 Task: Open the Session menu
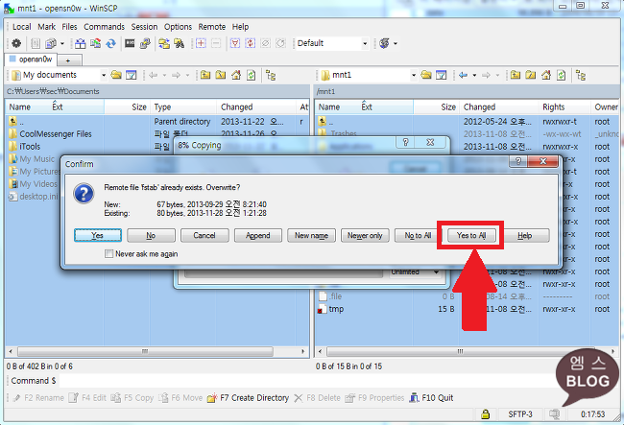click(x=144, y=27)
